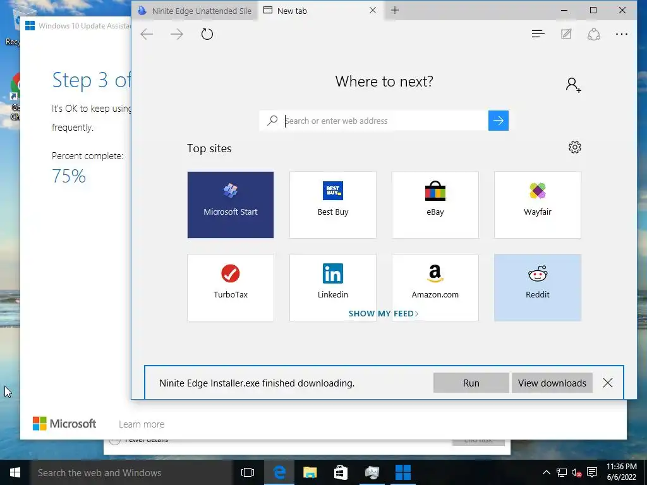647x485 pixels.
Task: Open File Explorer from taskbar
Action: (x=310, y=472)
